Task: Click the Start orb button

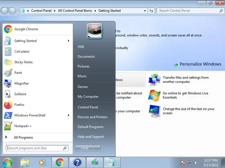Action: pyautogui.click(x=8, y=162)
